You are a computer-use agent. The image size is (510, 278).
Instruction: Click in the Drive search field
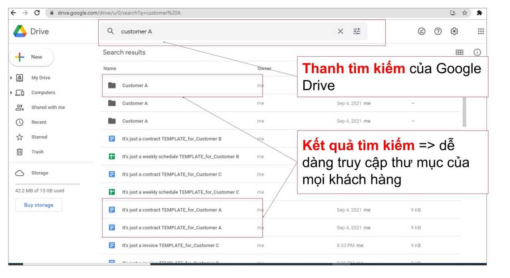point(224,31)
